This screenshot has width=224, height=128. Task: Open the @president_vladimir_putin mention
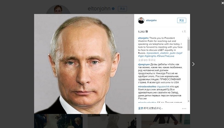(161, 53)
